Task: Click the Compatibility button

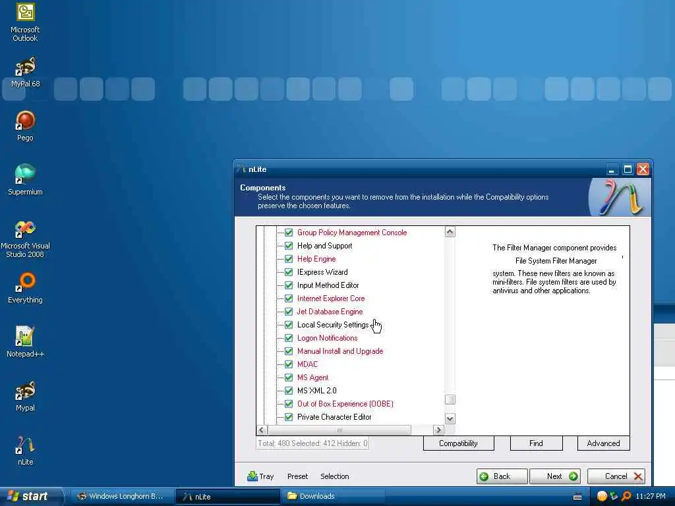Action: pyautogui.click(x=459, y=443)
